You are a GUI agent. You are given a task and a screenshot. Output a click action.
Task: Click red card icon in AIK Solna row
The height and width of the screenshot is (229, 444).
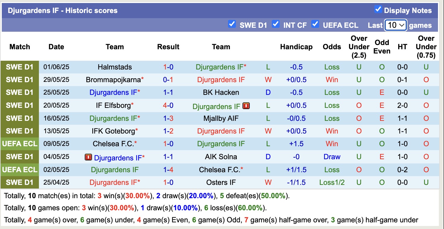(89, 157)
